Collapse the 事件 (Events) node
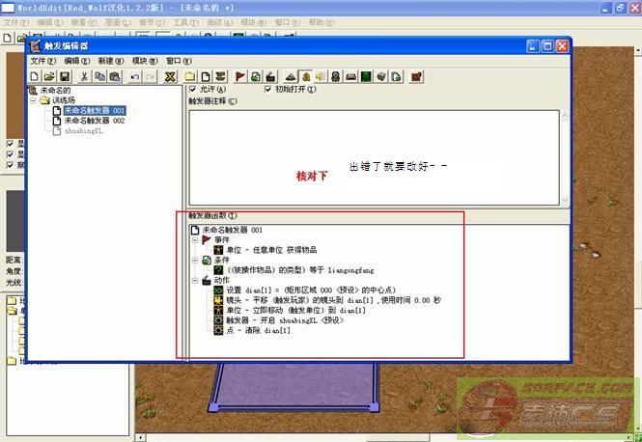The image size is (642, 442). click(195, 240)
